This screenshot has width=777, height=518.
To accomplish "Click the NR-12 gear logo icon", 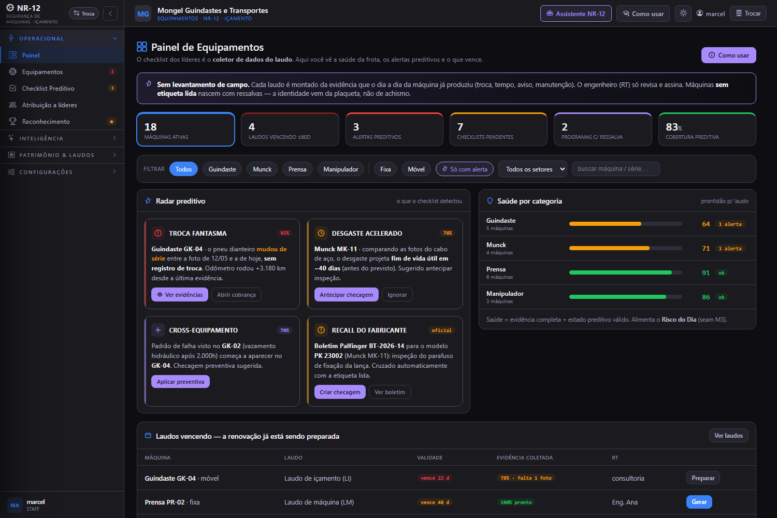I will (10, 8).
